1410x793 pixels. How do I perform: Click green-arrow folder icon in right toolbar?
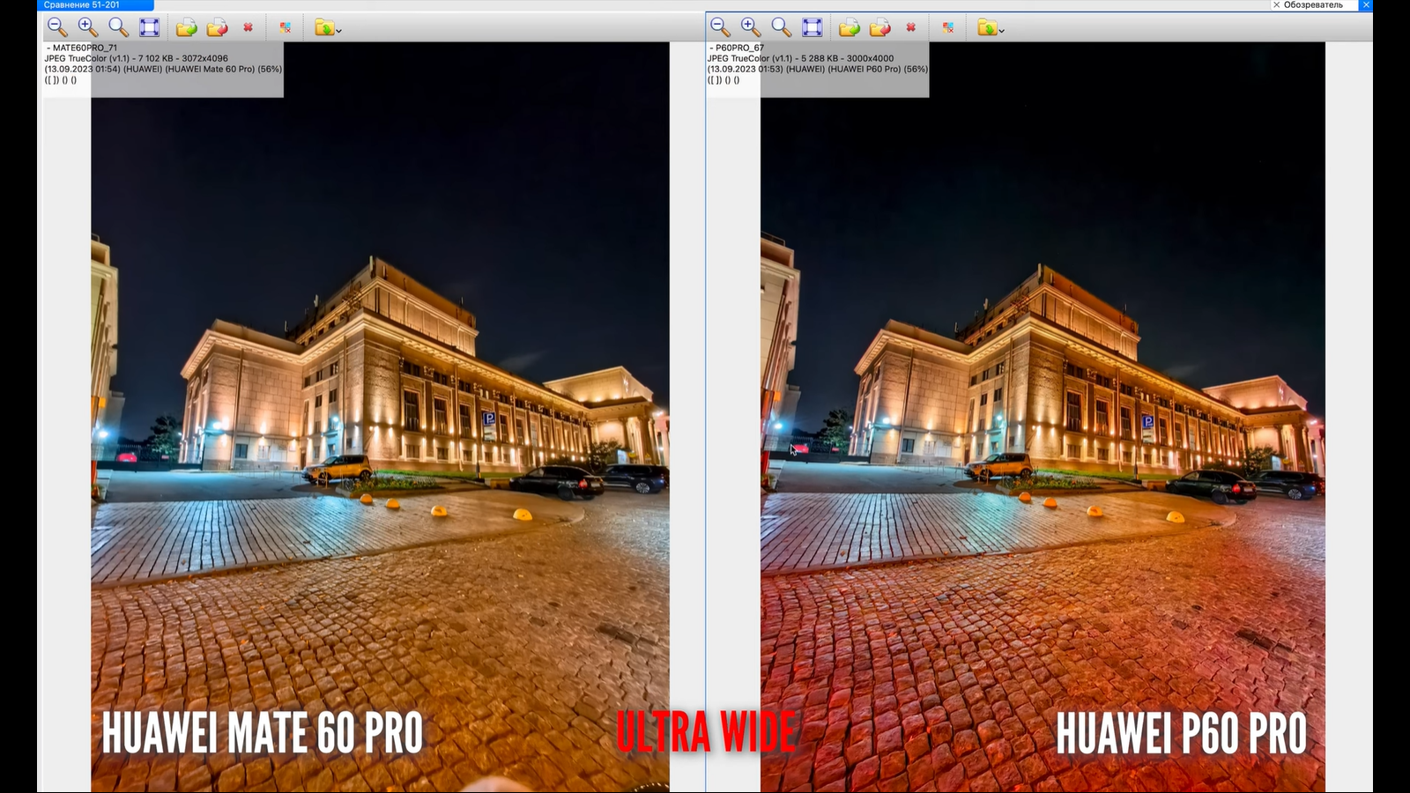[849, 28]
